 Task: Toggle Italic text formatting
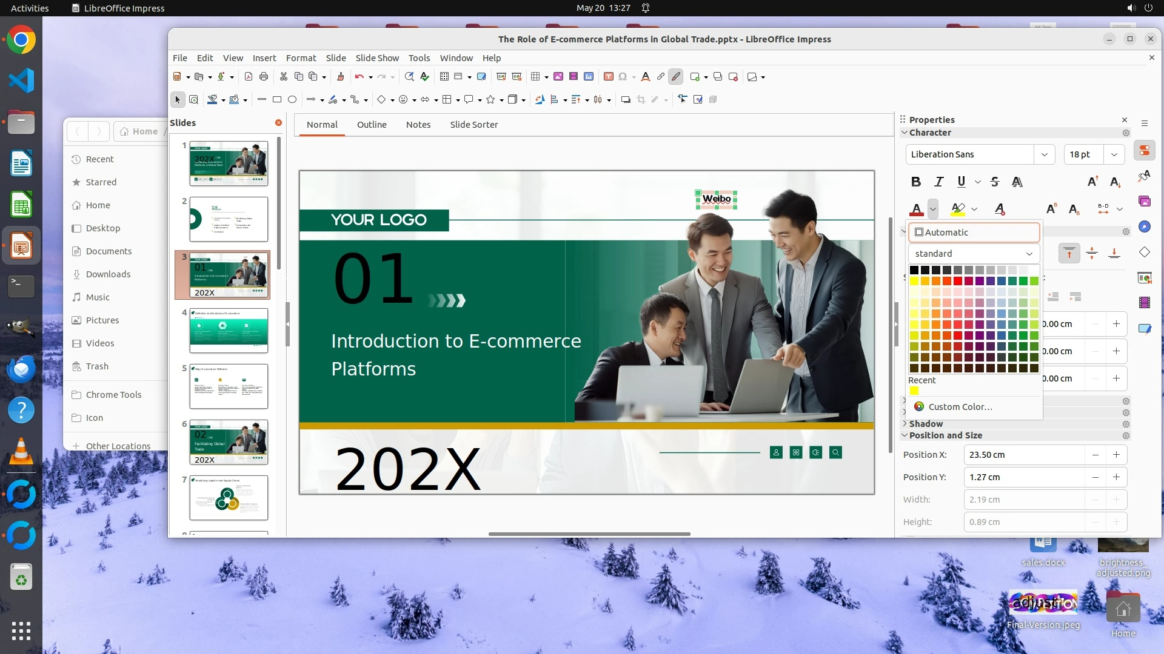tap(938, 182)
